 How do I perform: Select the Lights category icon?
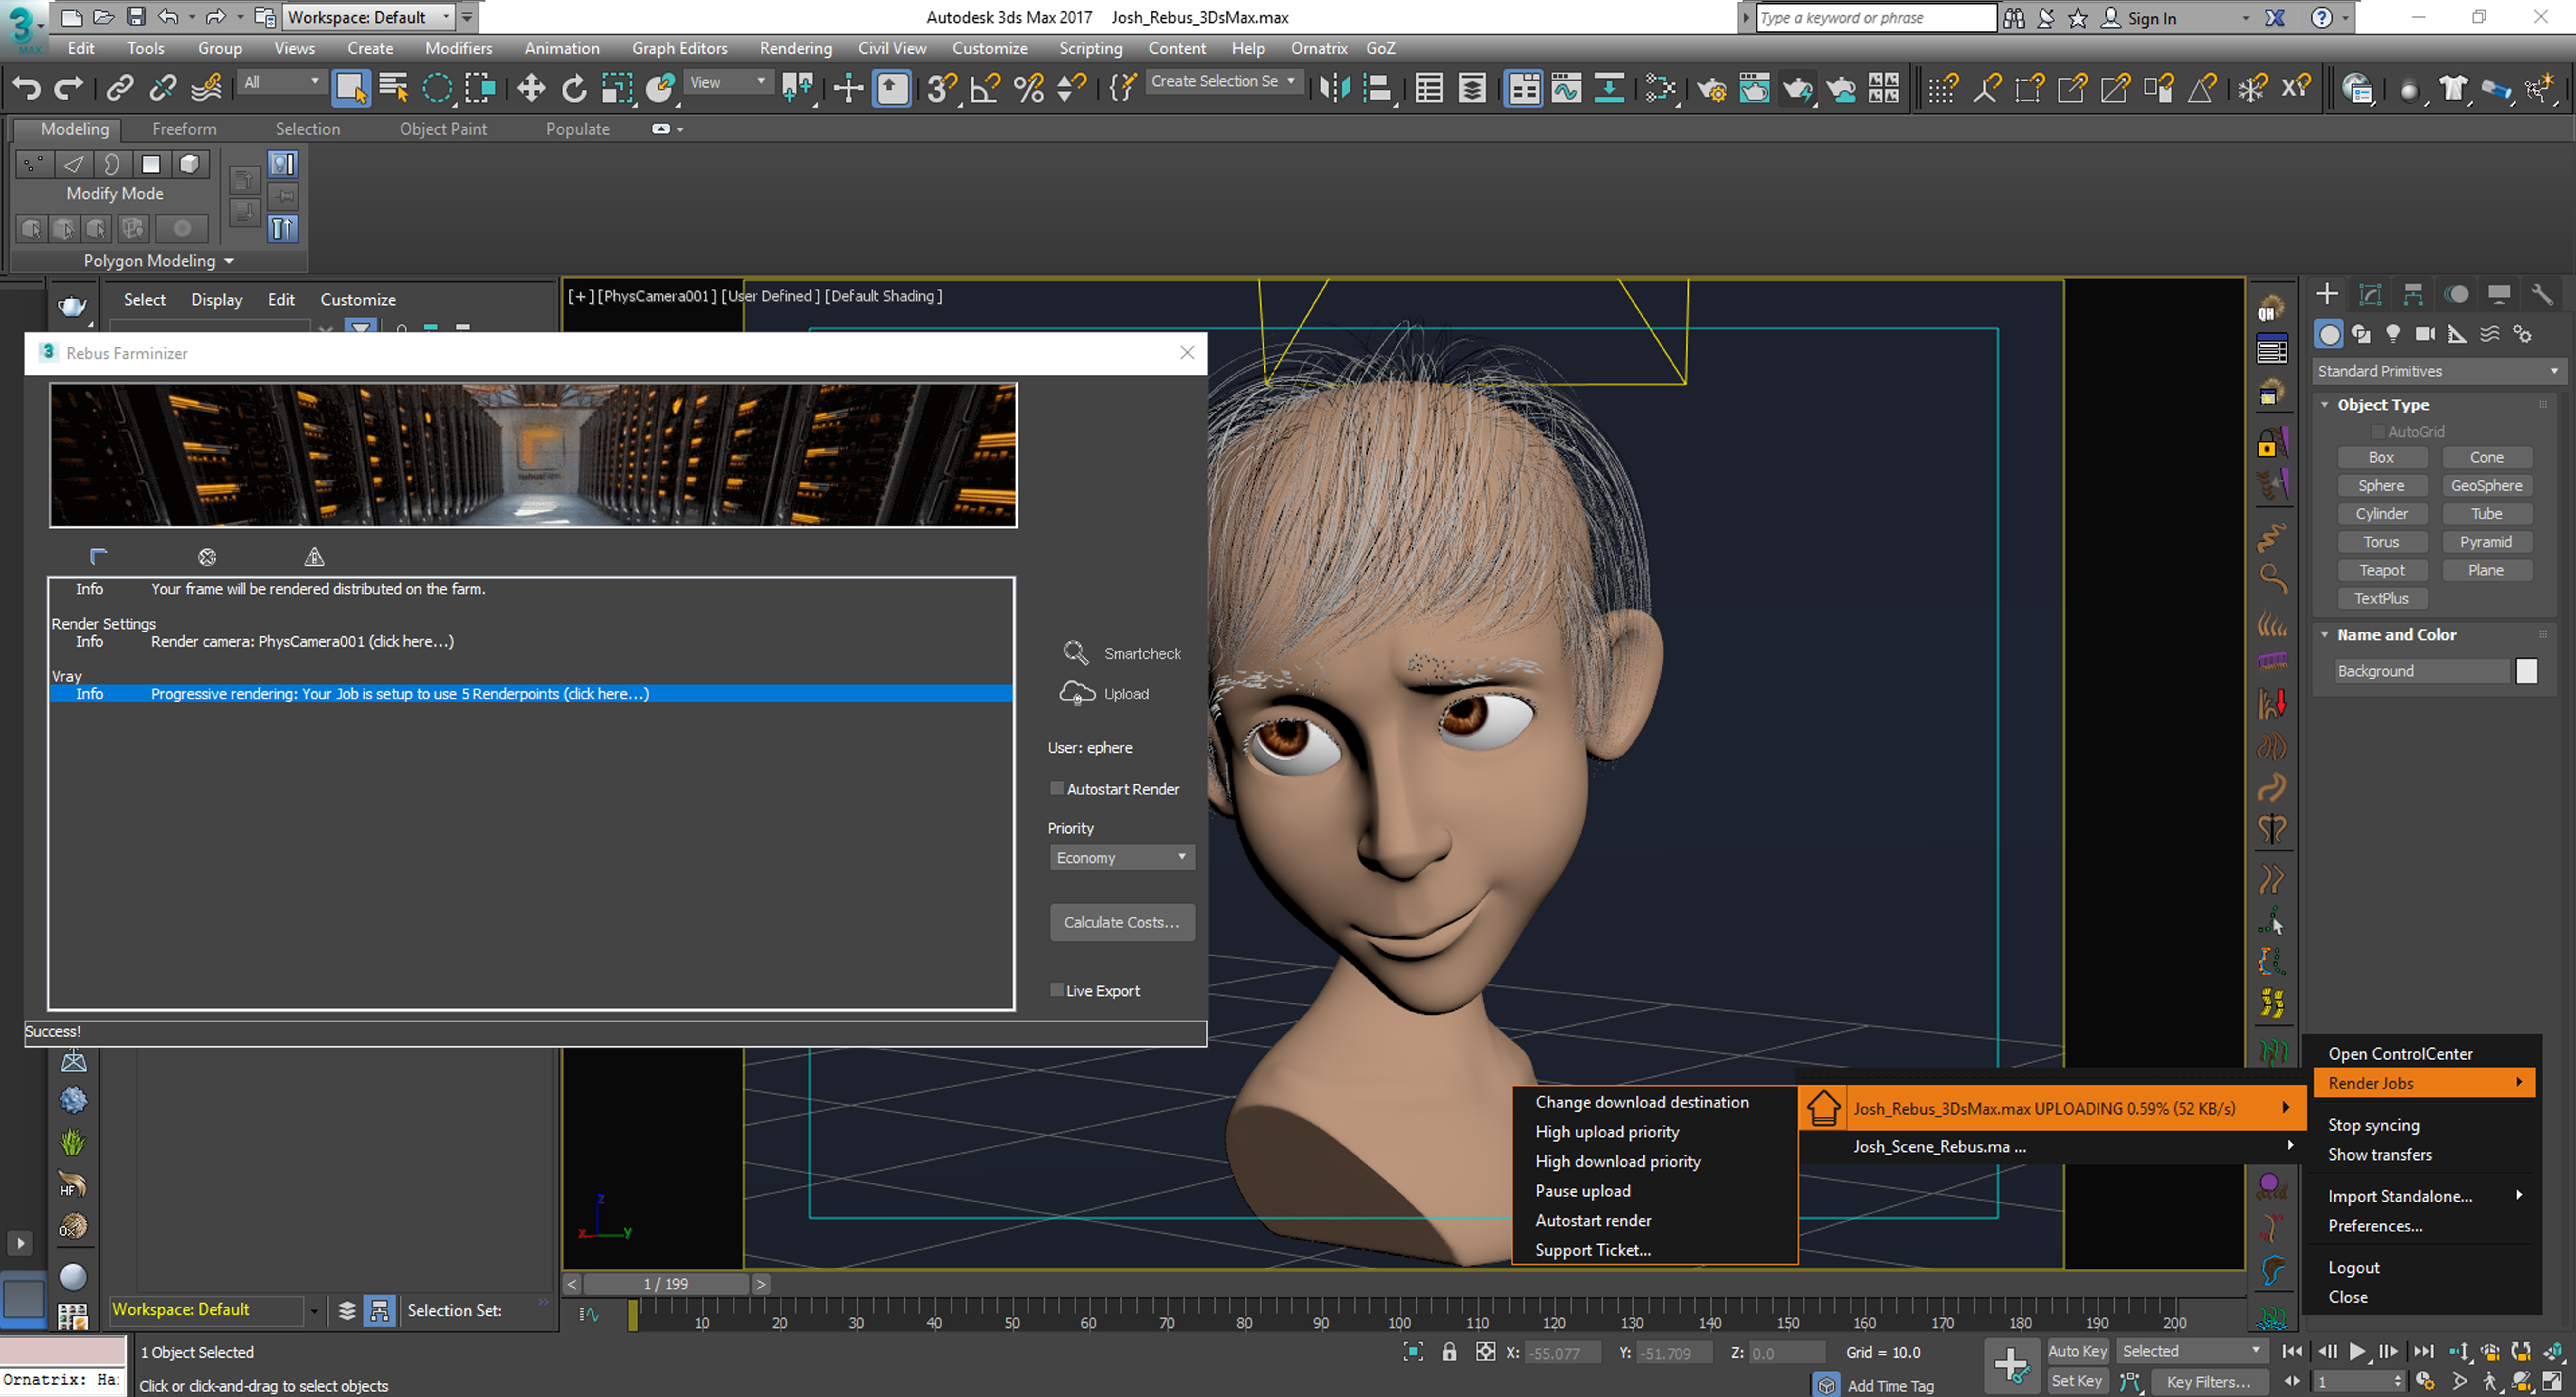(2393, 334)
